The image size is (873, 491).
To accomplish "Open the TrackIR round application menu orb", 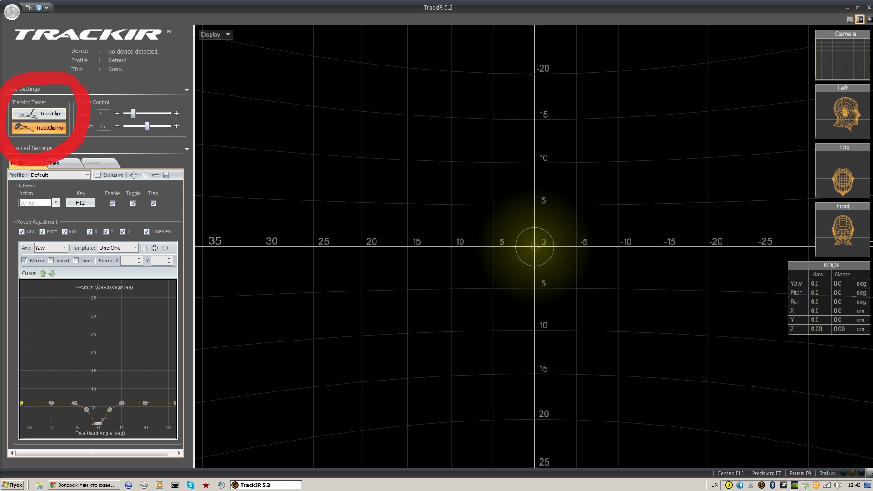I will pyautogui.click(x=12, y=11).
